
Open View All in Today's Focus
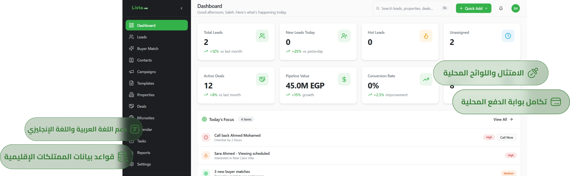click(x=503, y=119)
